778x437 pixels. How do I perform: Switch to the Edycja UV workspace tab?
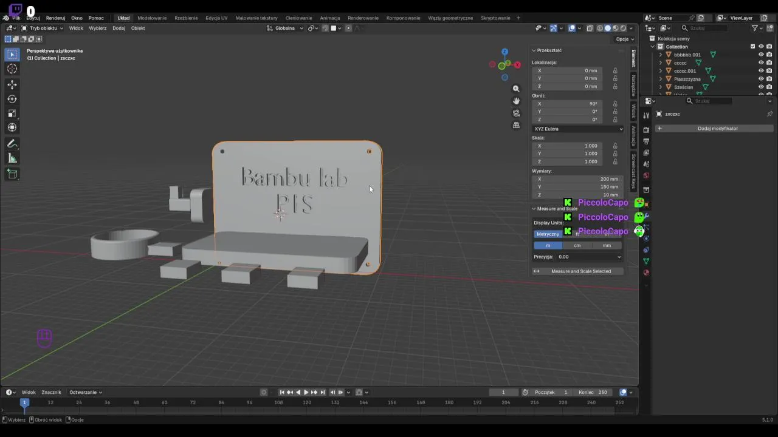tap(216, 18)
